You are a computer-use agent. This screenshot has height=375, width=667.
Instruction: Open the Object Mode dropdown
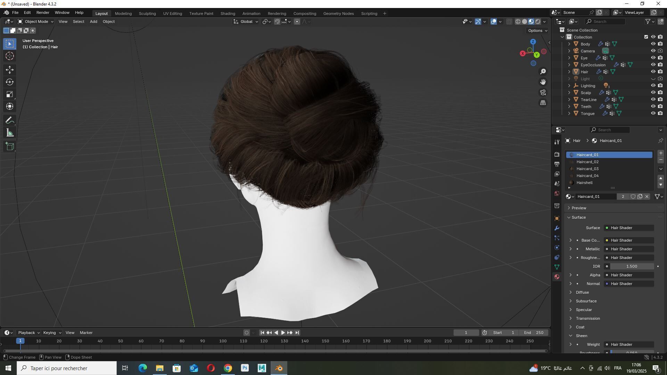[x=35, y=22]
